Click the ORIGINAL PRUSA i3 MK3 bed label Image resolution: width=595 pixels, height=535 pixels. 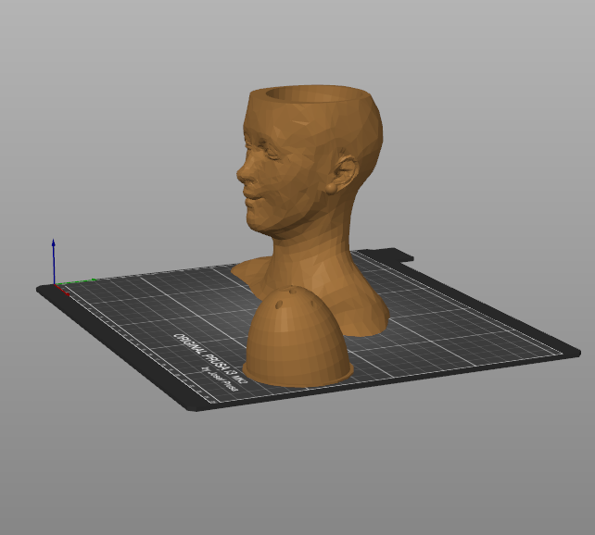211,359
